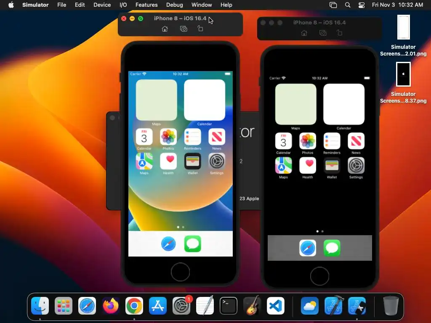Open the Features menu
431x323 pixels.
146,5
